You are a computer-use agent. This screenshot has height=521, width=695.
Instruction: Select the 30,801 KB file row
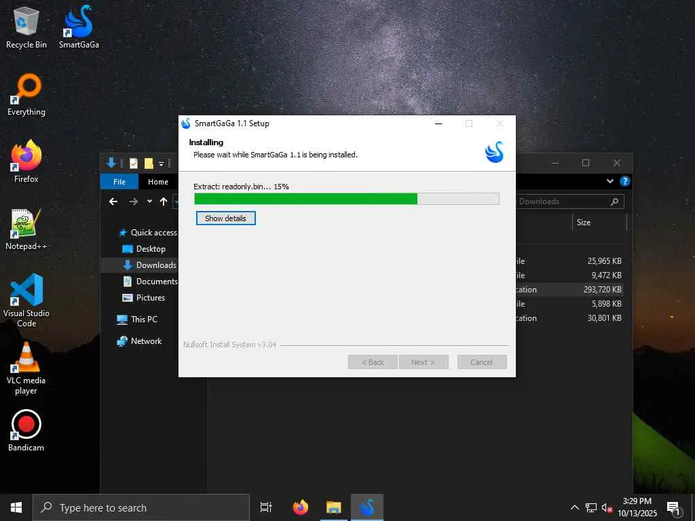tap(569, 317)
